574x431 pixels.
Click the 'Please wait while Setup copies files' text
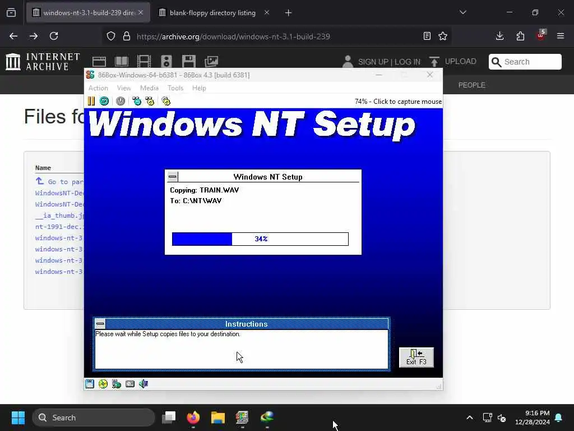(x=168, y=334)
